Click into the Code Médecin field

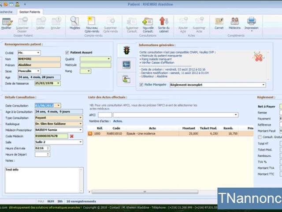(52, 136)
